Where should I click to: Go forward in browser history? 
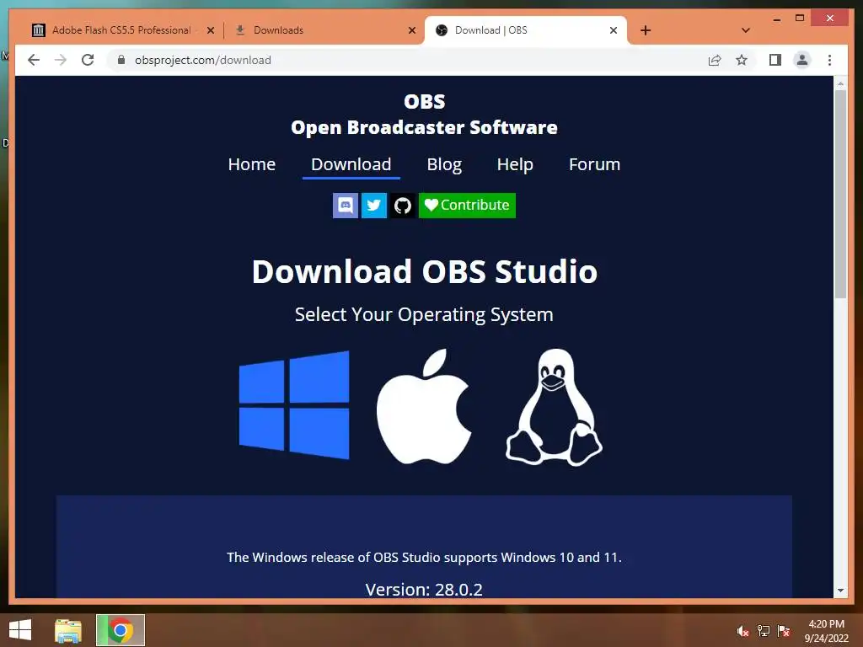click(61, 60)
